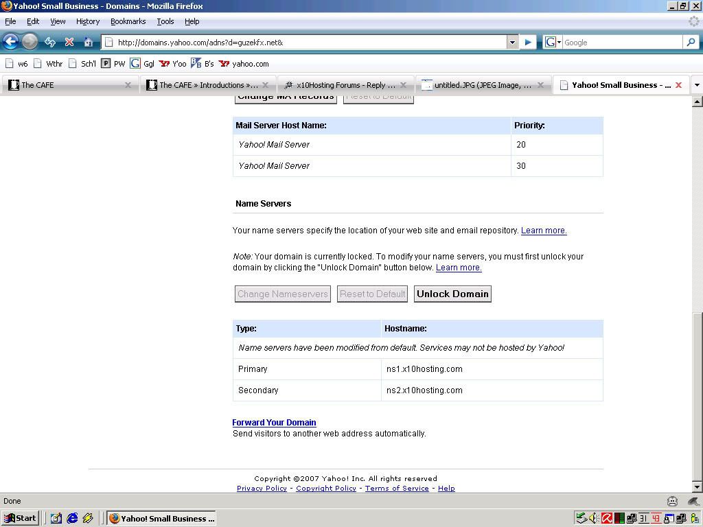Go back with the blue Back arrow

tap(10, 42)
